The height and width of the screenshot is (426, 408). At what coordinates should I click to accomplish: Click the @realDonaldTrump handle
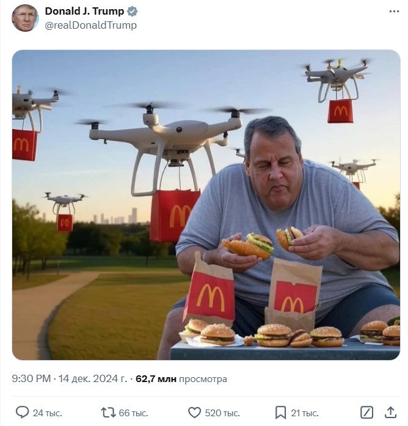(90, 25)
